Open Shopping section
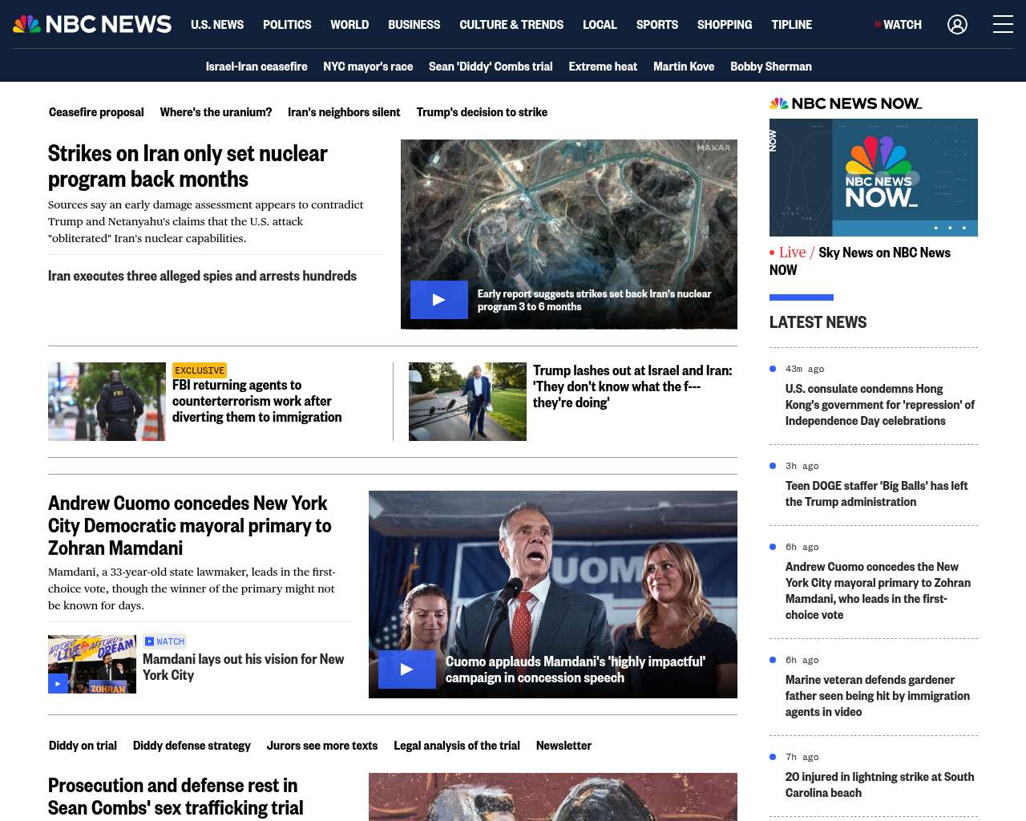The image size is (1026, 821). [x=725, y=25]
